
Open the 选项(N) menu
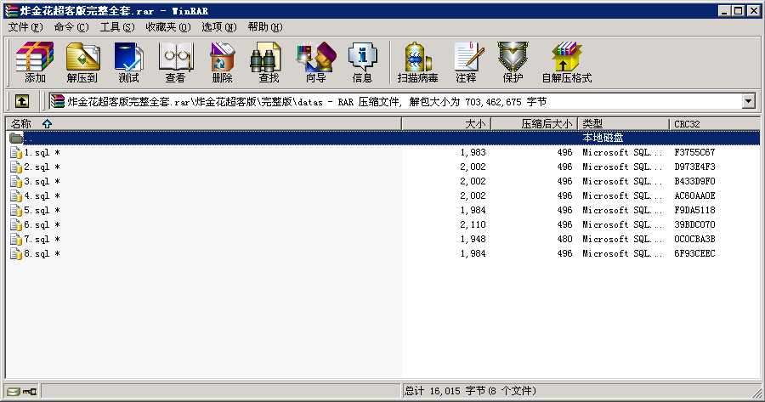(219, 27)
